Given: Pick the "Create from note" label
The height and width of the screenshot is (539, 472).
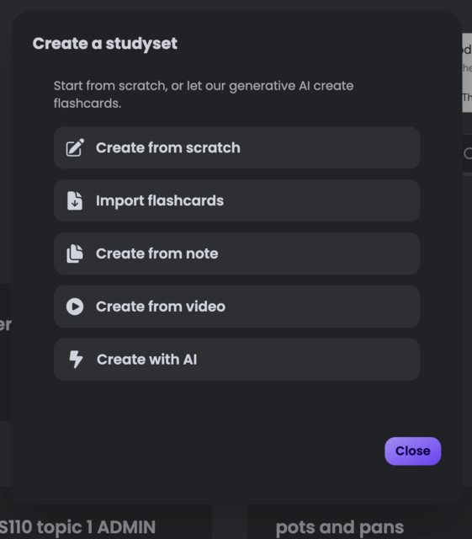Looking at the screenshot, I should click(x=157, y=253).
